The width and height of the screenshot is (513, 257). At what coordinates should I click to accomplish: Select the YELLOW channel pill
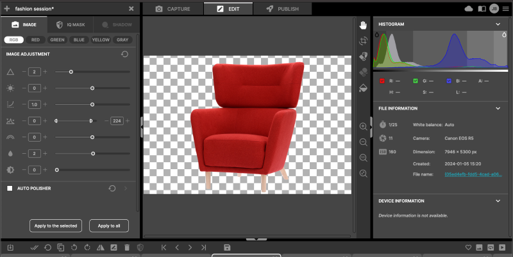(x=101, y=40)
